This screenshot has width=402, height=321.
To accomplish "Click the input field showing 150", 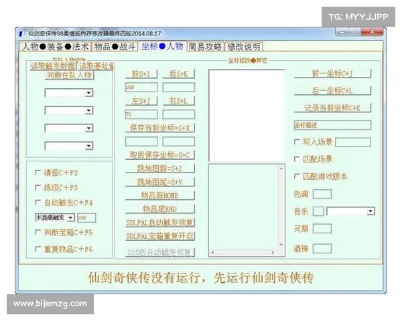I will coord(141,88).
